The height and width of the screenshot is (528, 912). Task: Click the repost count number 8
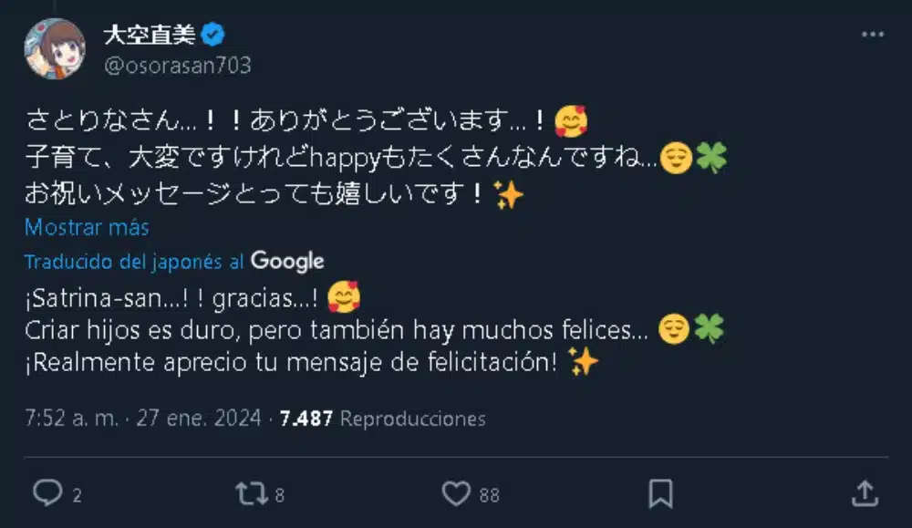(x=280, y=495)
